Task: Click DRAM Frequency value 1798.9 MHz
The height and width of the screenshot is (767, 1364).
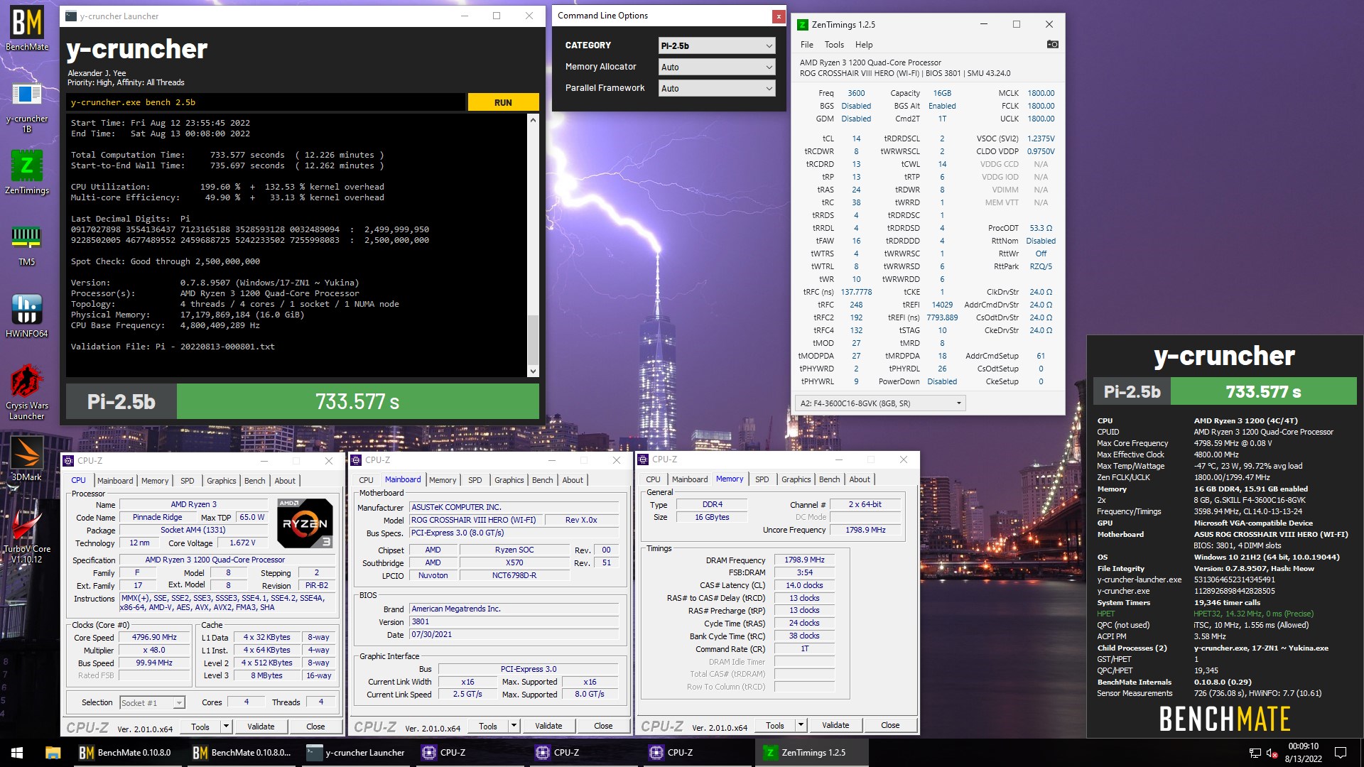Action: pyautogui.click(x=804, y=560)
